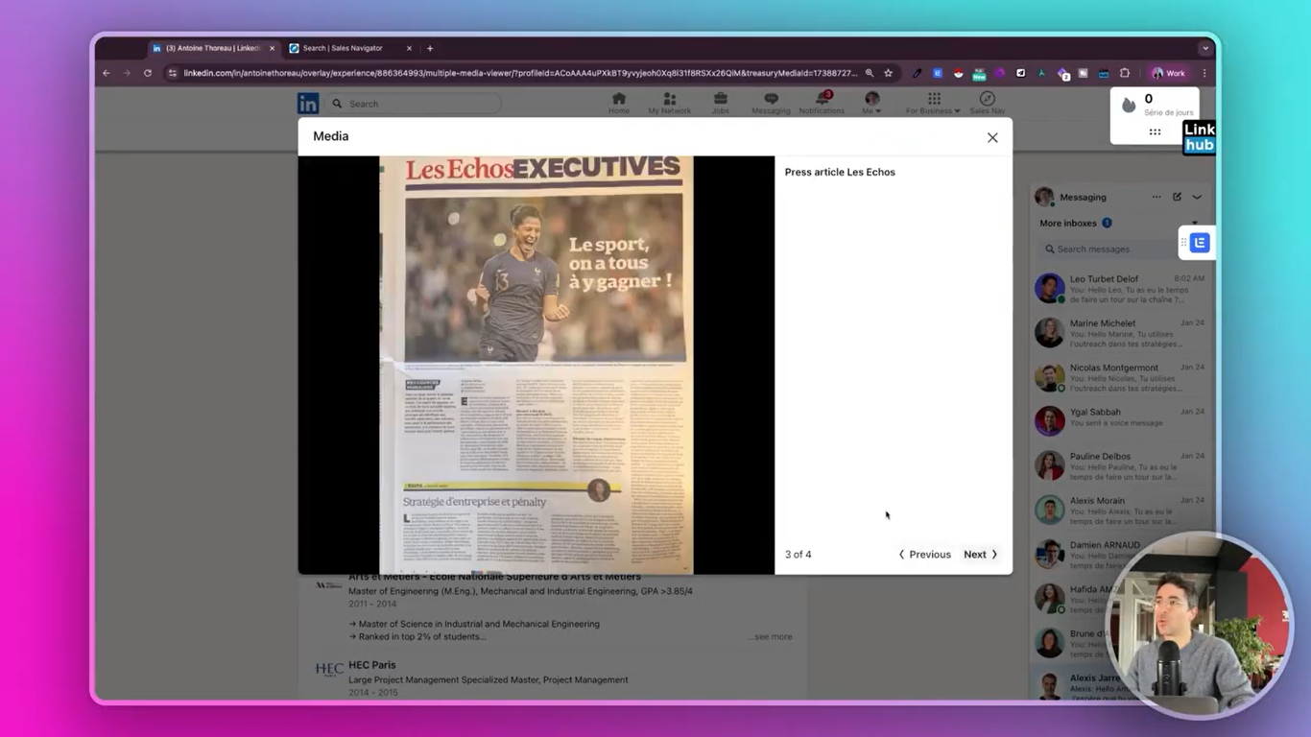Click the purple circle extension icon
The height and width of the screenshot is (737, 1311).
pos(1000,73)
